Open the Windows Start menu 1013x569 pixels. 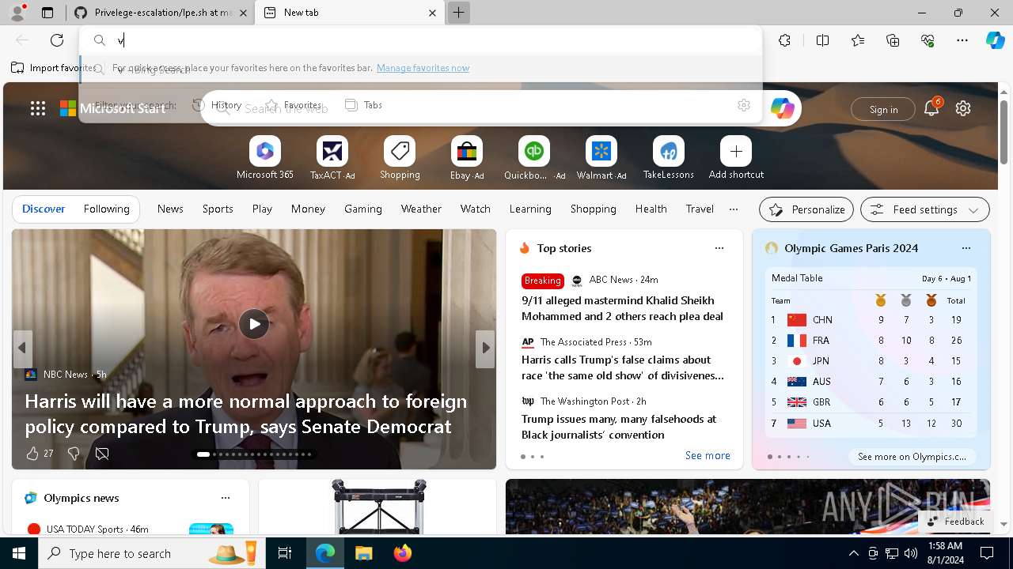19,553
